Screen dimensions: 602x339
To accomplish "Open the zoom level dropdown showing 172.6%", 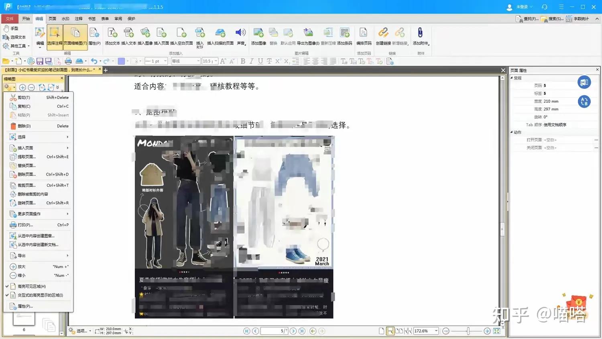I will point(436,331).
